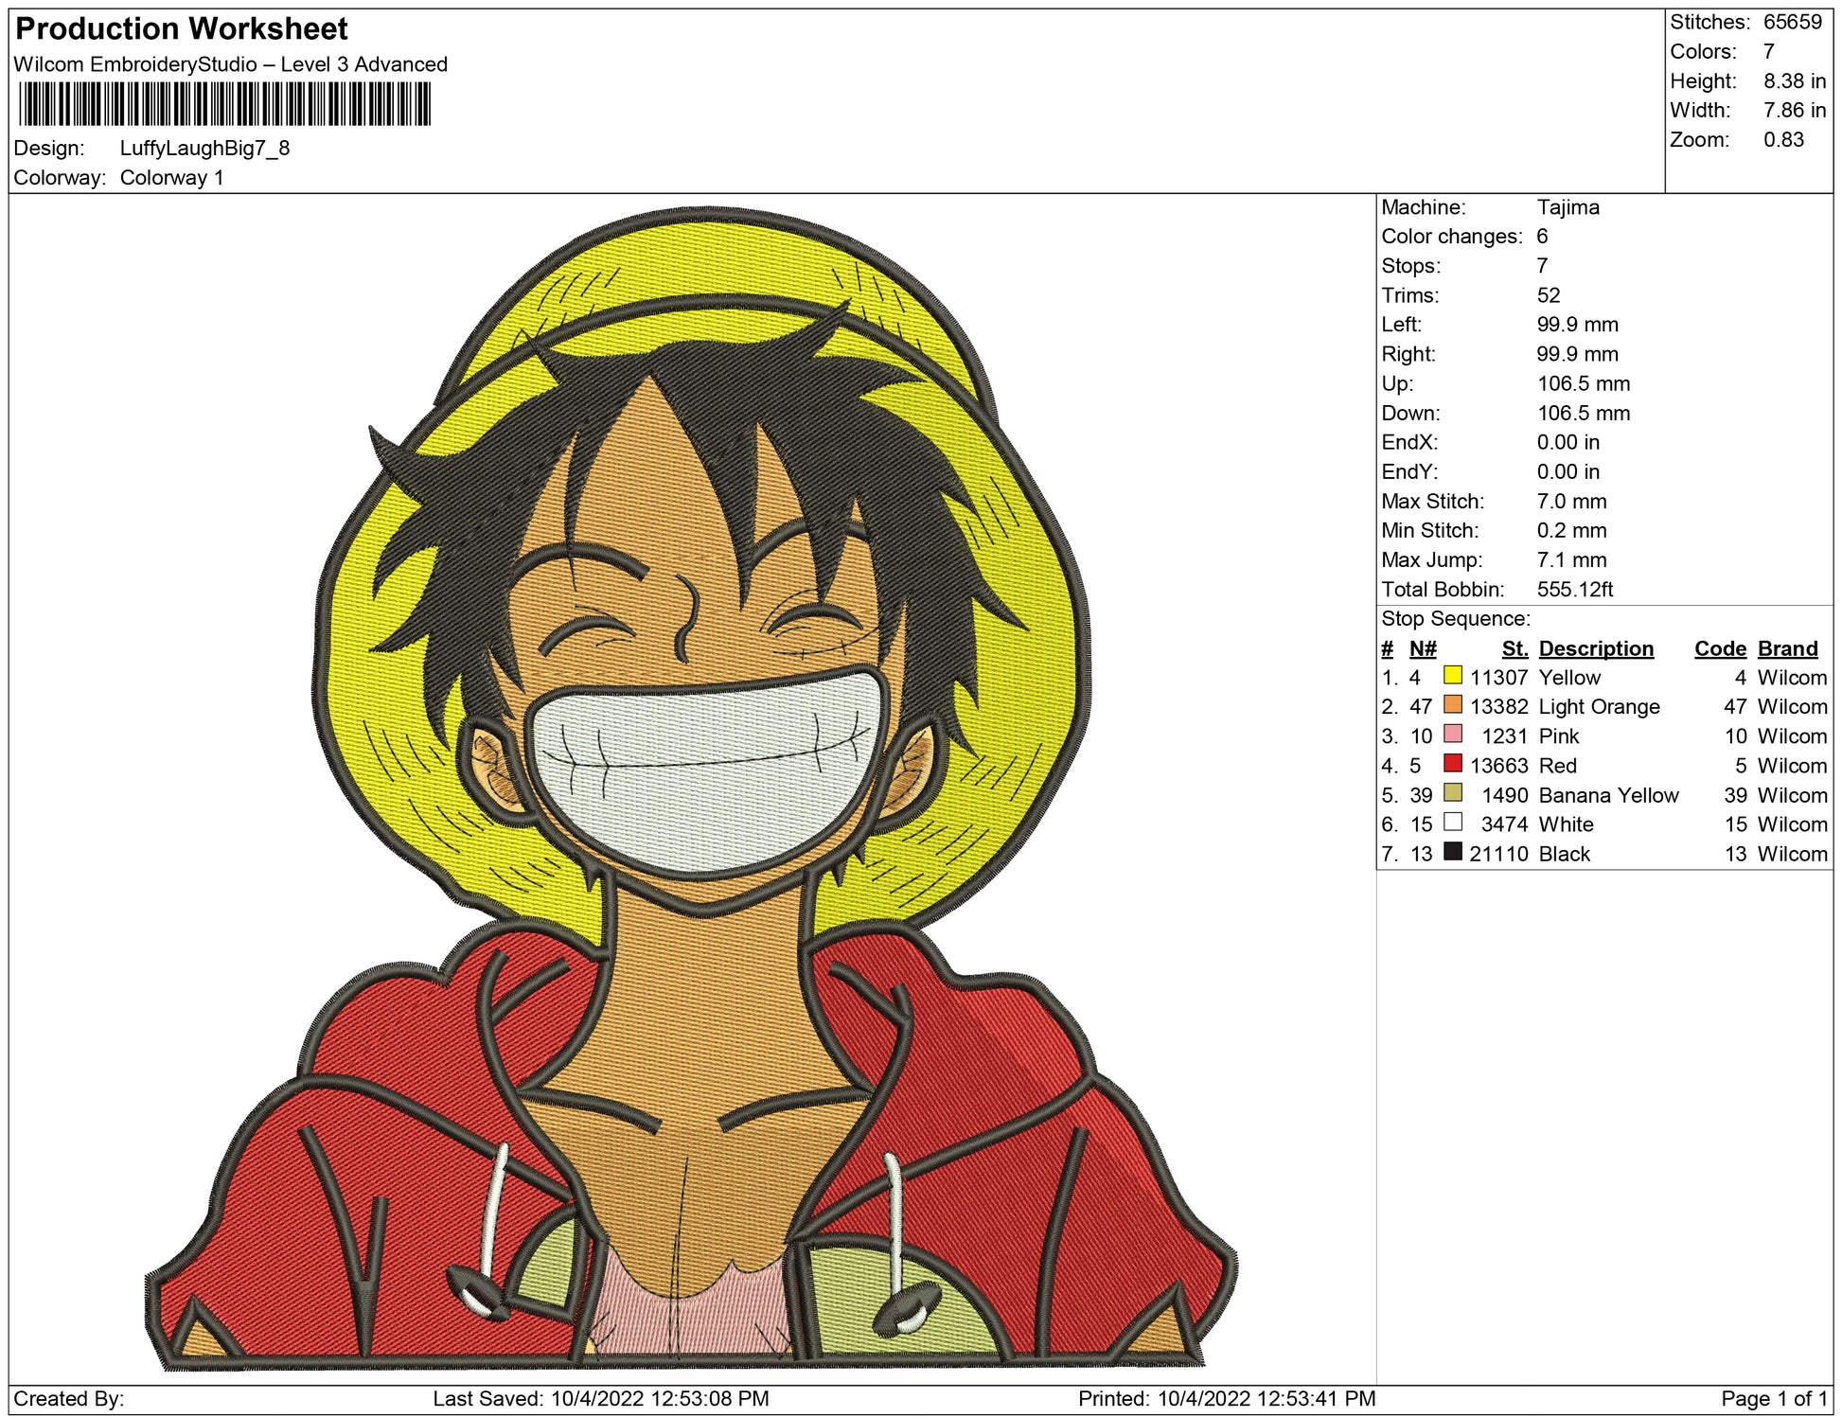
Task: Click the worksheet barcode
Action: [x=224, y=104]
